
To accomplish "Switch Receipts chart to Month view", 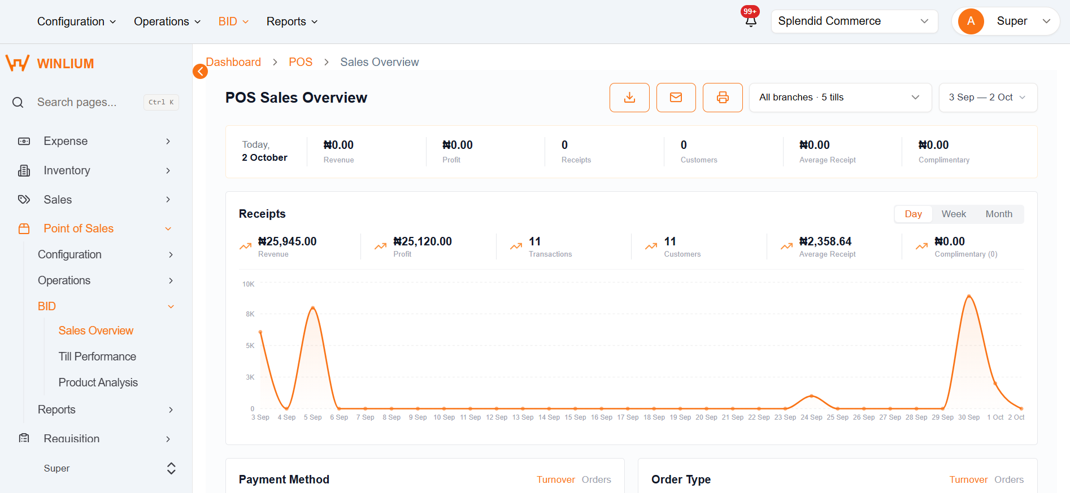I will pyautogui.click(x=999, y=214).
